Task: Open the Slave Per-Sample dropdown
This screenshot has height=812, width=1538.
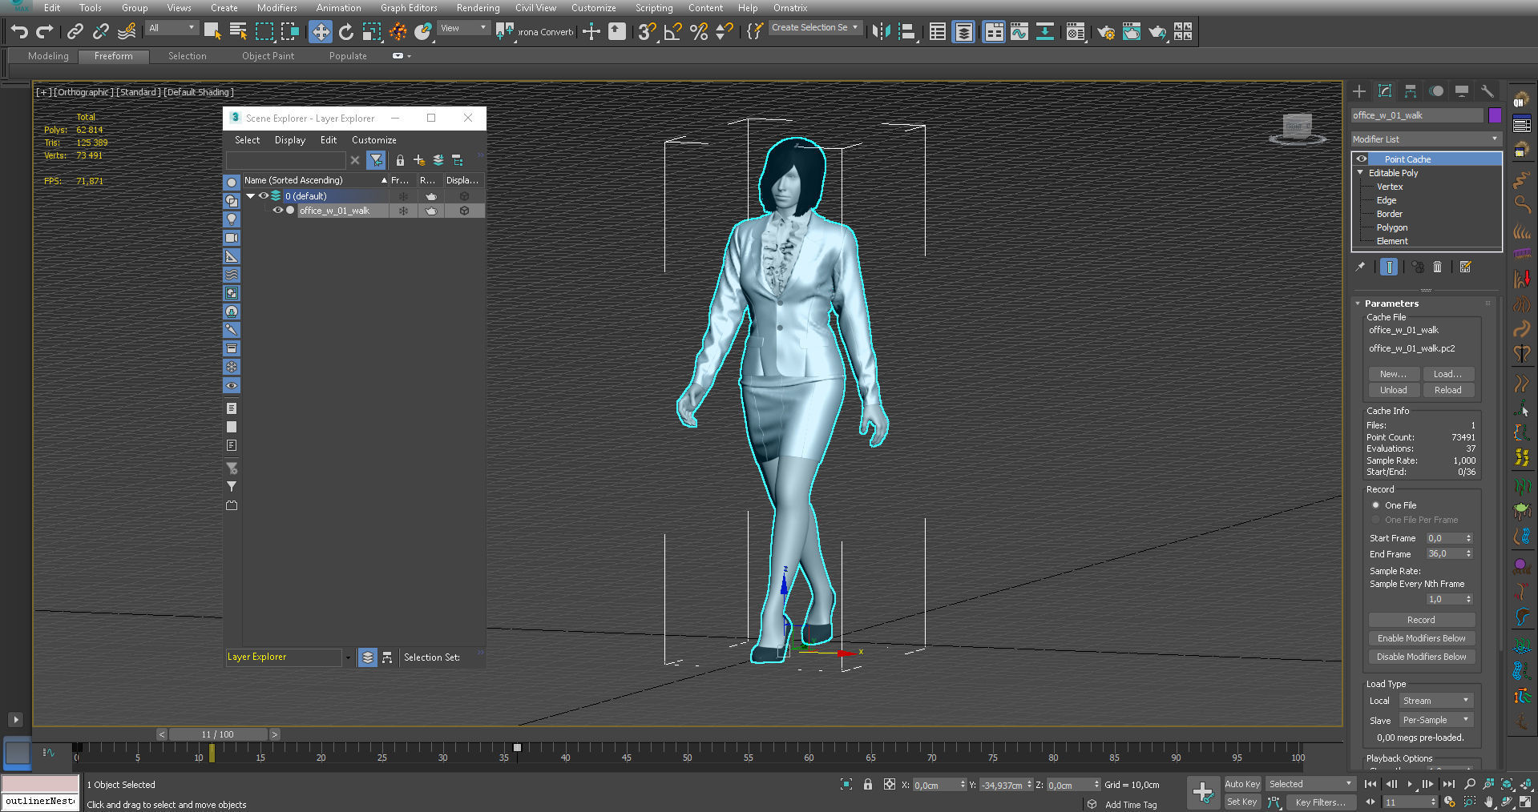Action: click(x=1436, y=720)
